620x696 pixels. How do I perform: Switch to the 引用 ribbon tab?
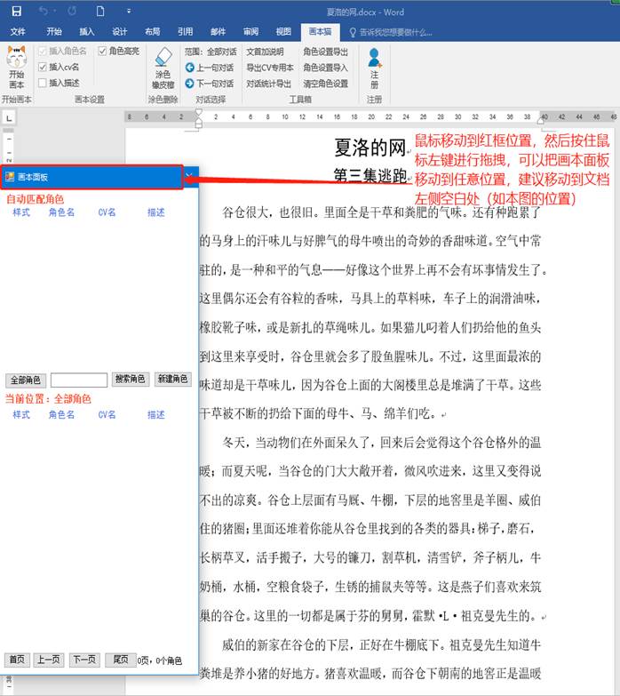(186, 31)
